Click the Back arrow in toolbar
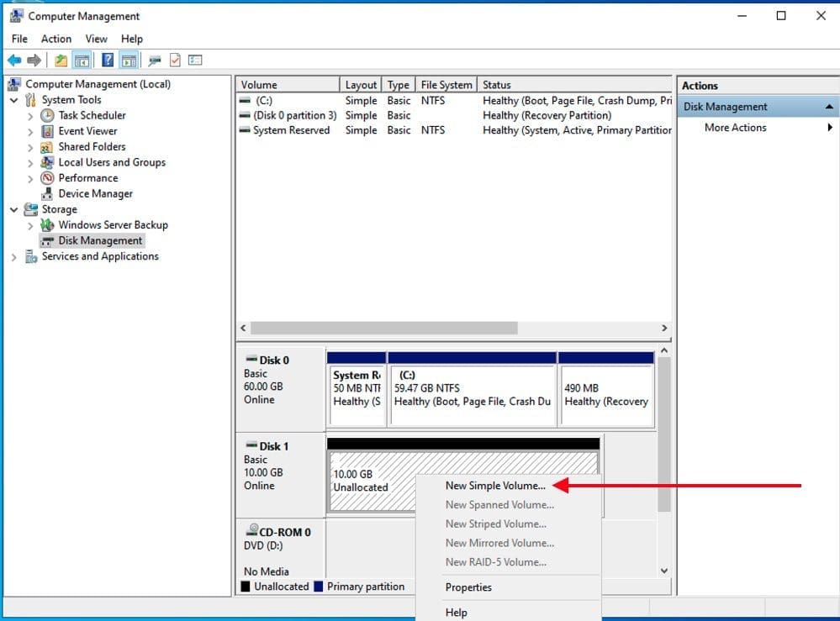Image resolution: width=840 pixels, height=621 pixels. (x=14, y=61)
